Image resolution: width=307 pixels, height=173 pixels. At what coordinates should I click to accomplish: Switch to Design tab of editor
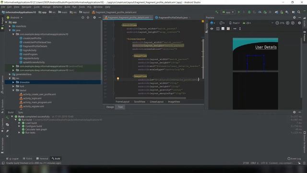(x=110, y=107)
